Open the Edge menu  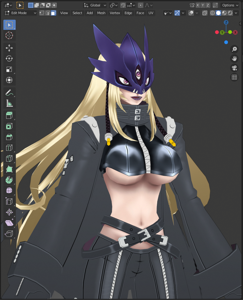(x=128, y=13)
